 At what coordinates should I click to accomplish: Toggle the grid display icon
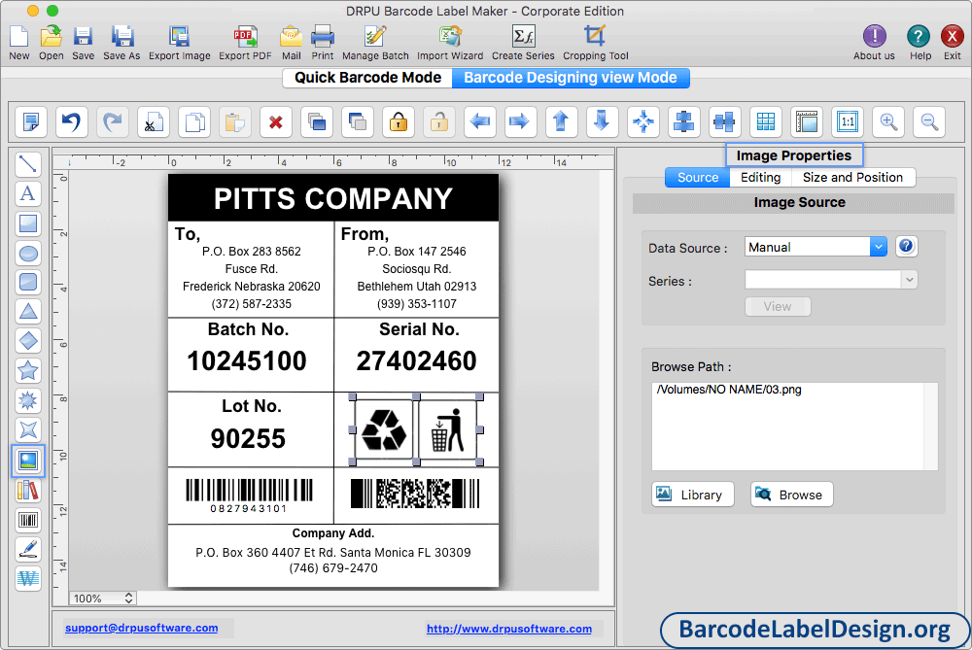point(766,121)
